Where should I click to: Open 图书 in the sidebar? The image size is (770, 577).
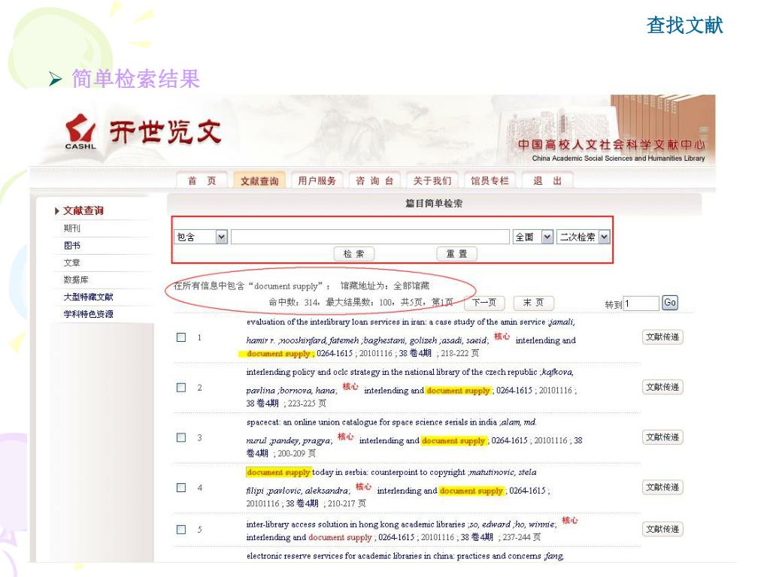(71, 246)
